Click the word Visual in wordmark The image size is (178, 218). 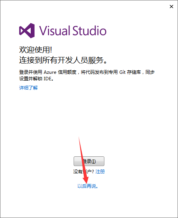[x=55, y=31]
